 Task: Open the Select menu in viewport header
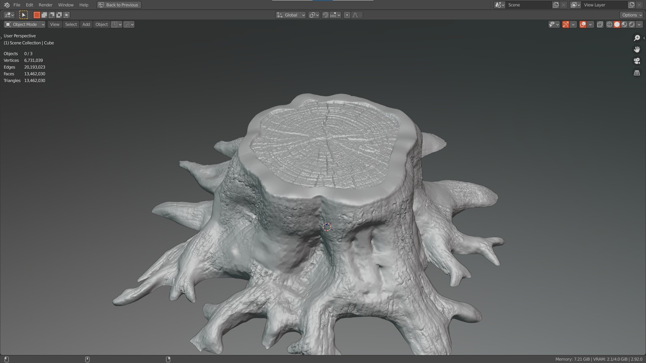coord(71,24)
